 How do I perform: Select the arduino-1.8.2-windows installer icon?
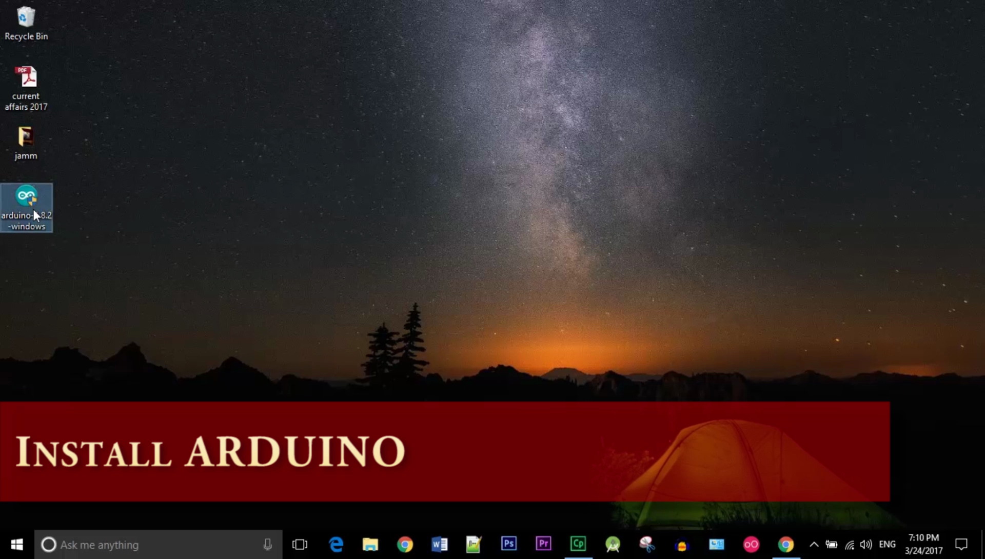pyautogui.click(x=26, y=208)
